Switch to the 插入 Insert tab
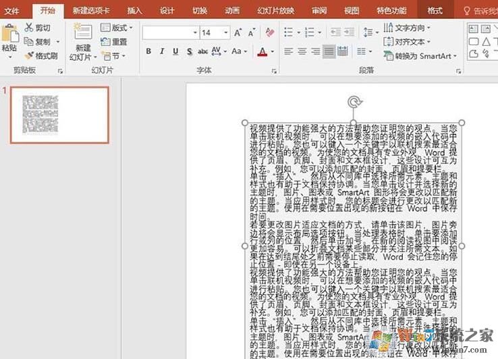 135,11
